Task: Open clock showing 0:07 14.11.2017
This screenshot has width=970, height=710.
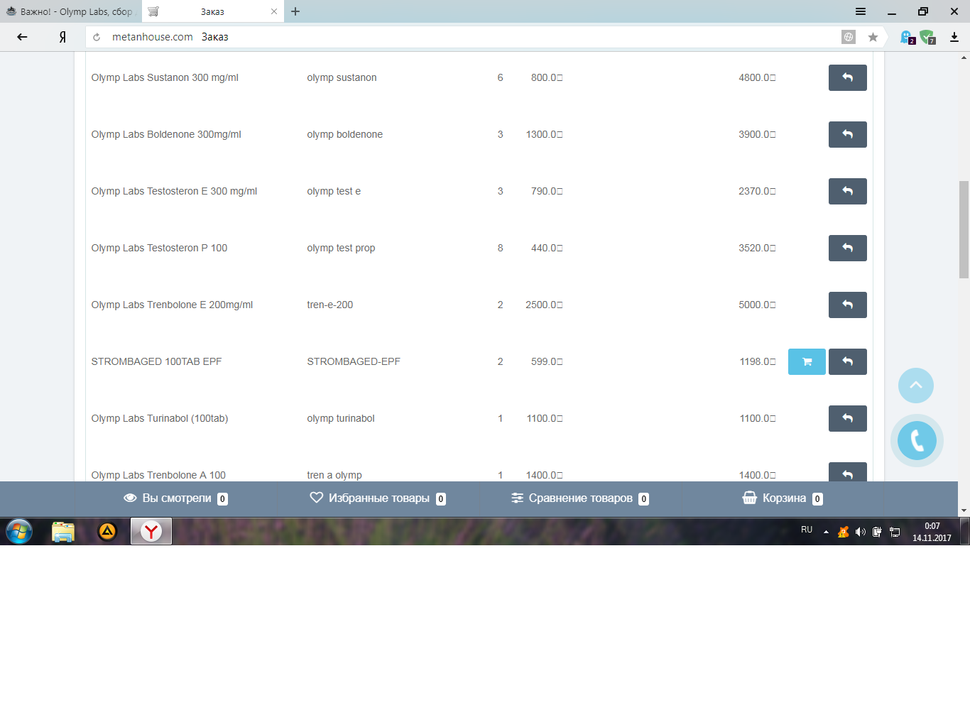Action: (932, 532)
